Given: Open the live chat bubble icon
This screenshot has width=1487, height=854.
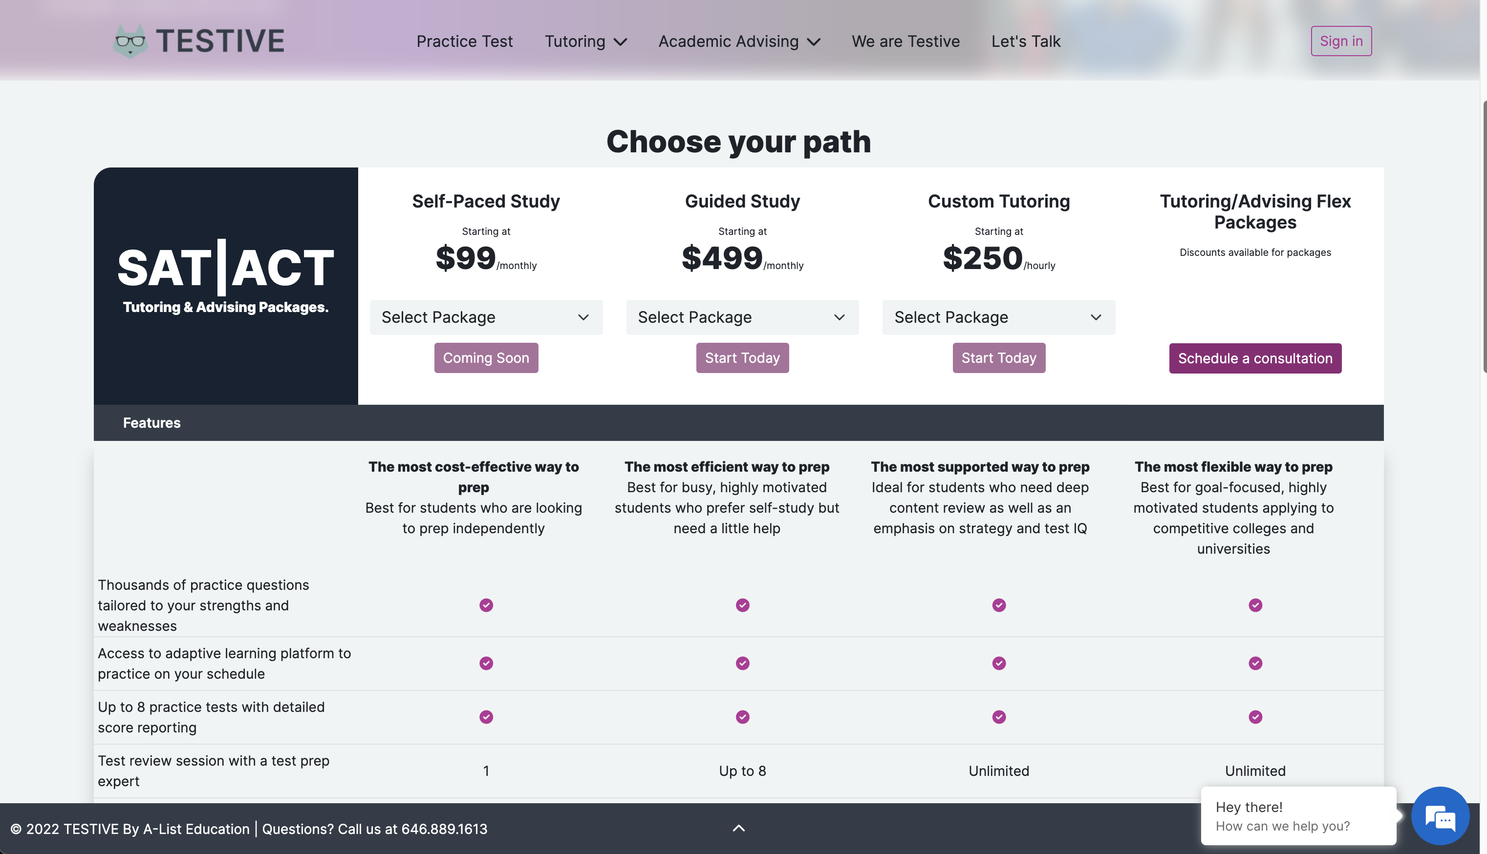Looking at the screenshot, I should click(x=1440, y=816).
